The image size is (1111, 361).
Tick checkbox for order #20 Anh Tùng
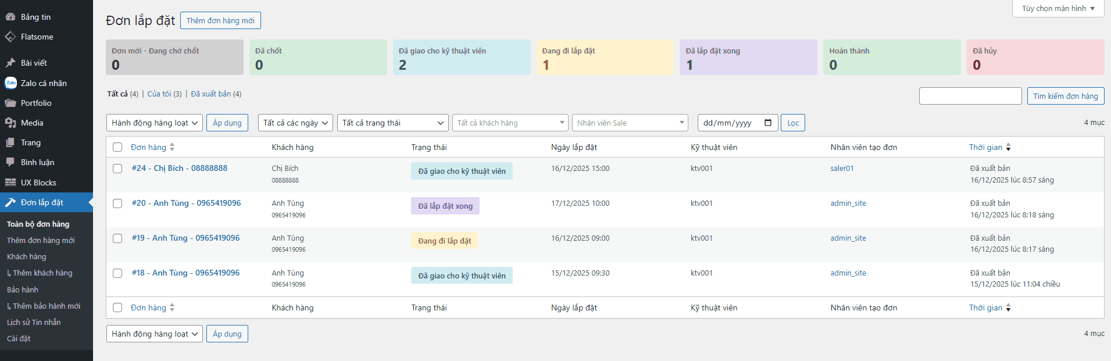pos(117,203)
